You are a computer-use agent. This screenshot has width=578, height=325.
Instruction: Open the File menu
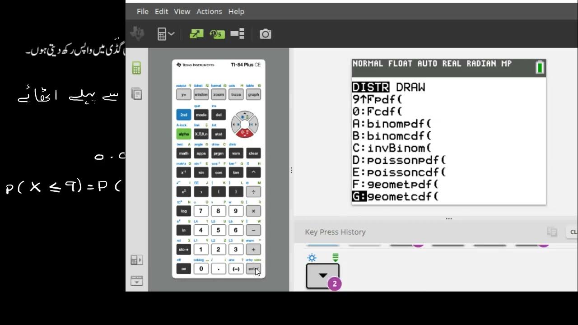pyautogui.click(x=143, y=11)
